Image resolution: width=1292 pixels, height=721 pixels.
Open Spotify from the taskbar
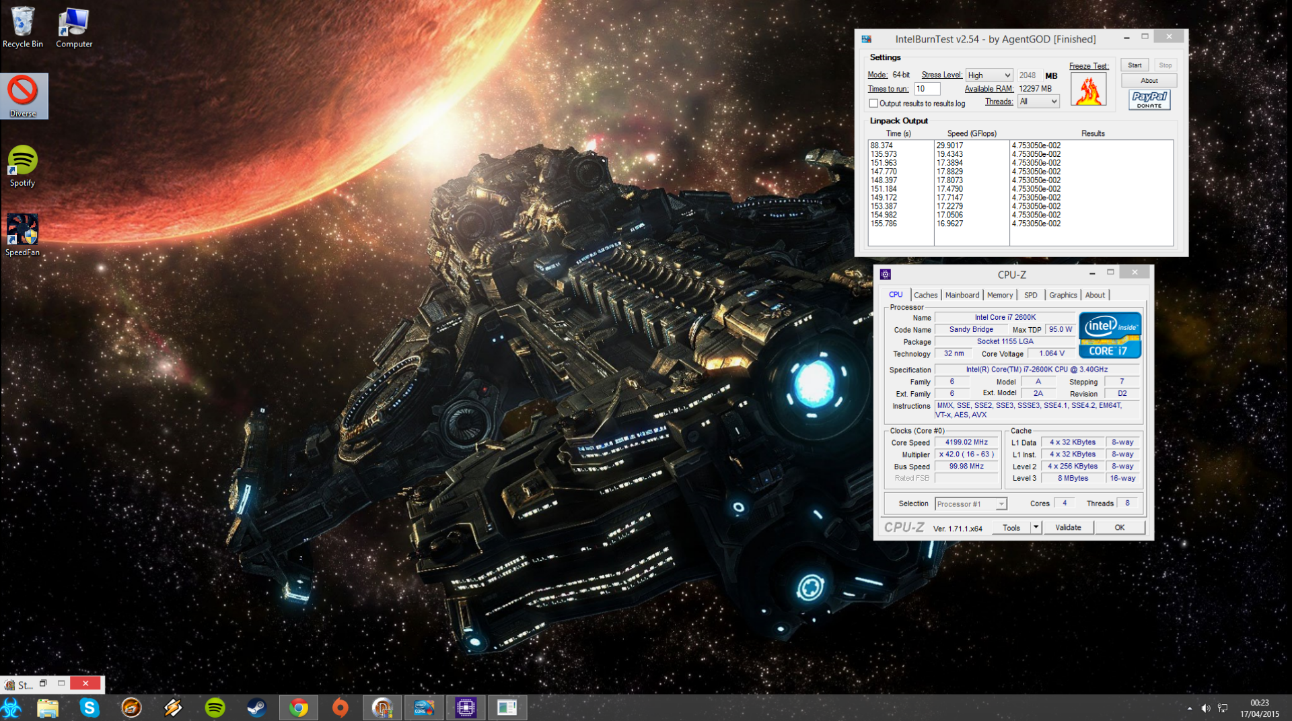click(215, 708)
